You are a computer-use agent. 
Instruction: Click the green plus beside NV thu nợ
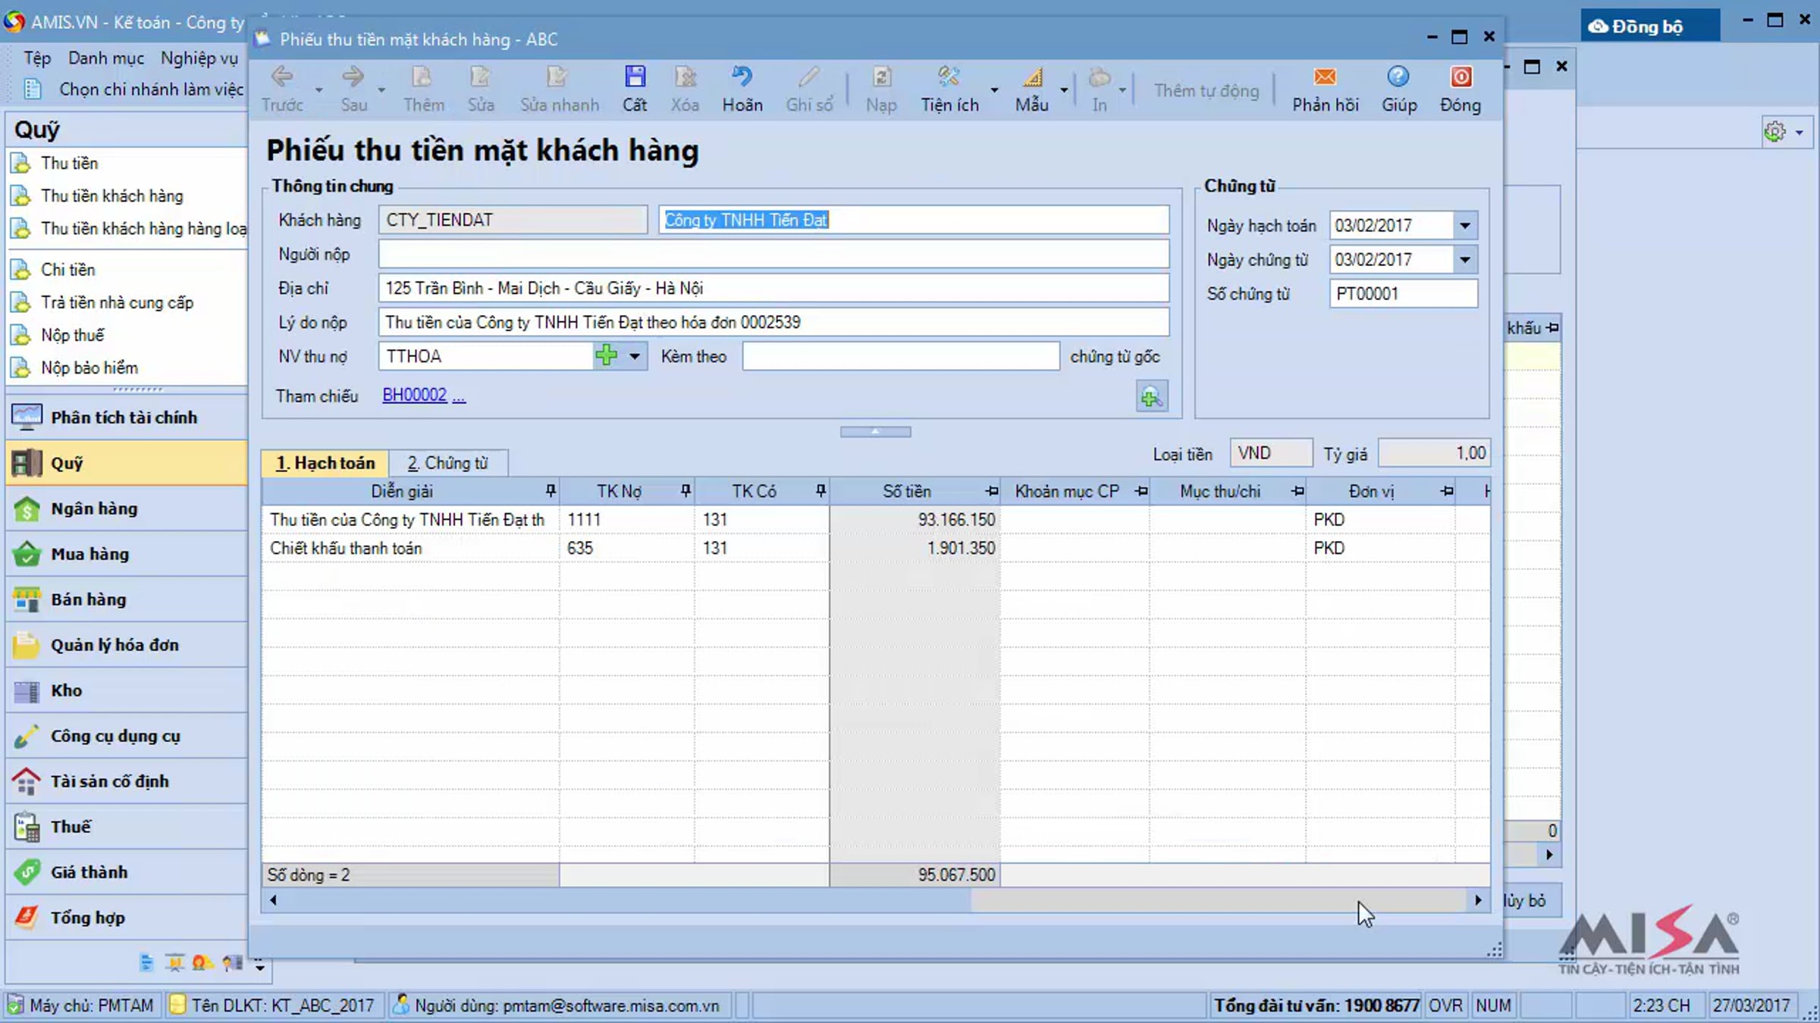pyautogui.click(x=607, y=355)
